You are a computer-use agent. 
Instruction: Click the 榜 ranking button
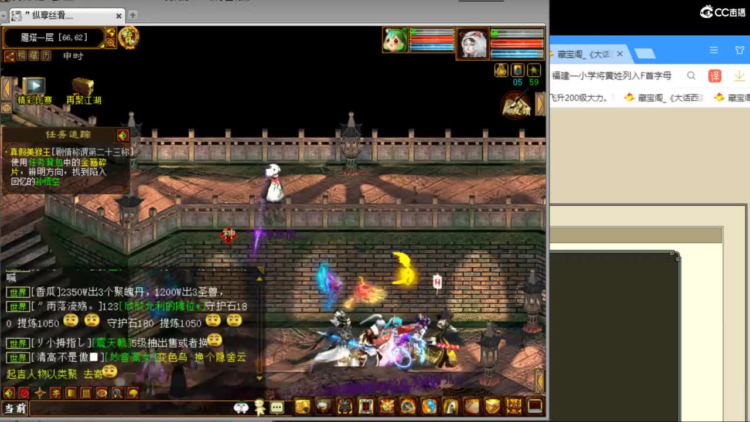coord(22,56)
